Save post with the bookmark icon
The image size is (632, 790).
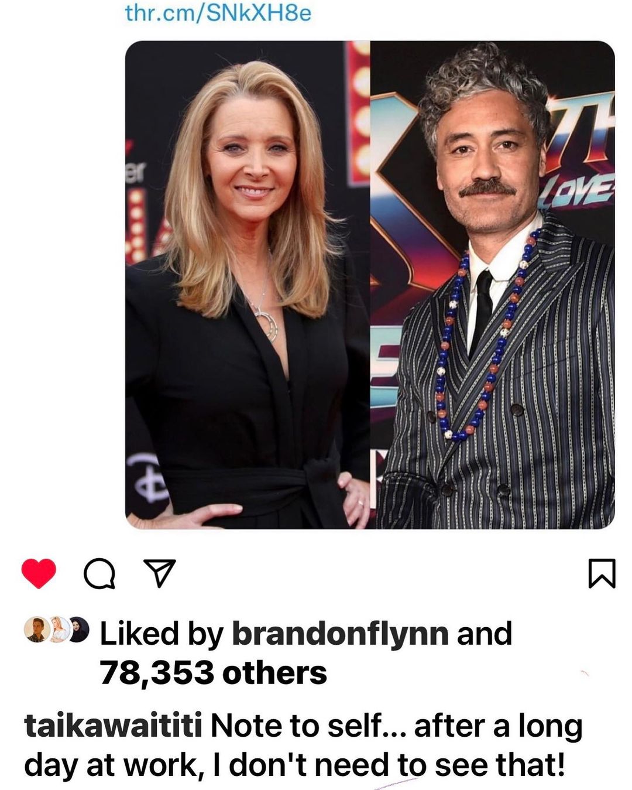tap(601, 573)
